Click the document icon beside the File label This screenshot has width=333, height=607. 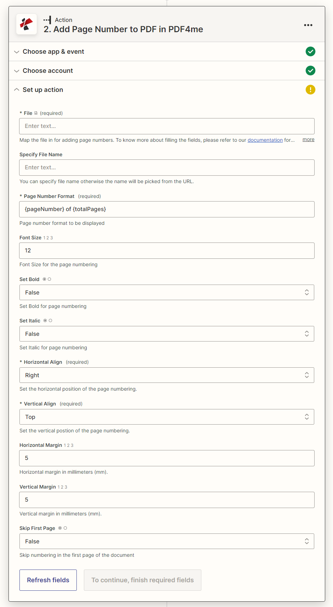pos(36,113)
